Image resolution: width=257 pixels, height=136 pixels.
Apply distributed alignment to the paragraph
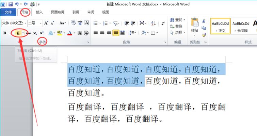pos(123,33)
